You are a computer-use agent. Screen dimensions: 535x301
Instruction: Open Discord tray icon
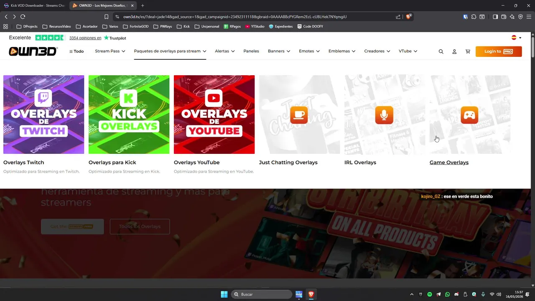(456, 294)
